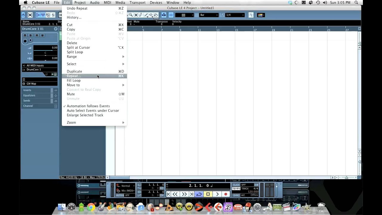Toggle the metronome CLICK button
382x215 pixels.
[236, 185]
